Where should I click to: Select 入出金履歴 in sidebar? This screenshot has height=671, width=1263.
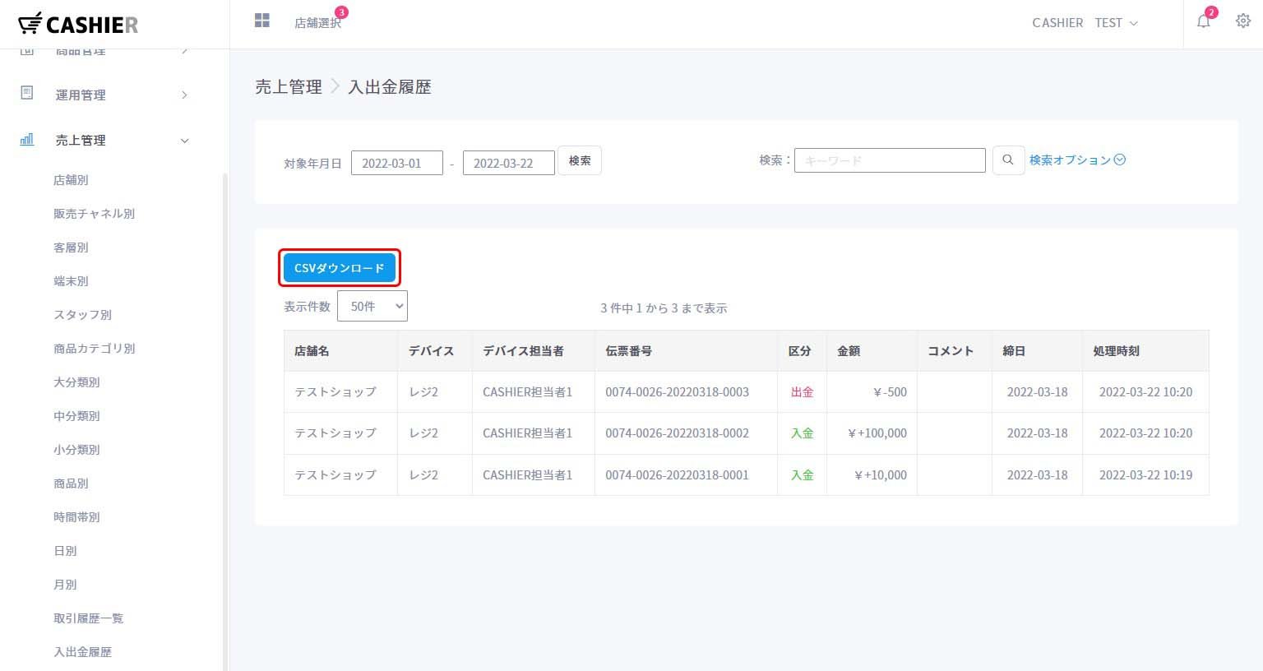click(x=83, y=652)
